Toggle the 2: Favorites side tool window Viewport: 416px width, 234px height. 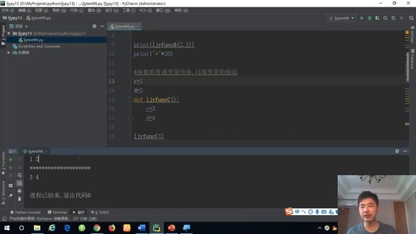click(3, 163)
